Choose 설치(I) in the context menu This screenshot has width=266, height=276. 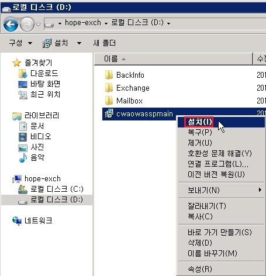(221, 122)
